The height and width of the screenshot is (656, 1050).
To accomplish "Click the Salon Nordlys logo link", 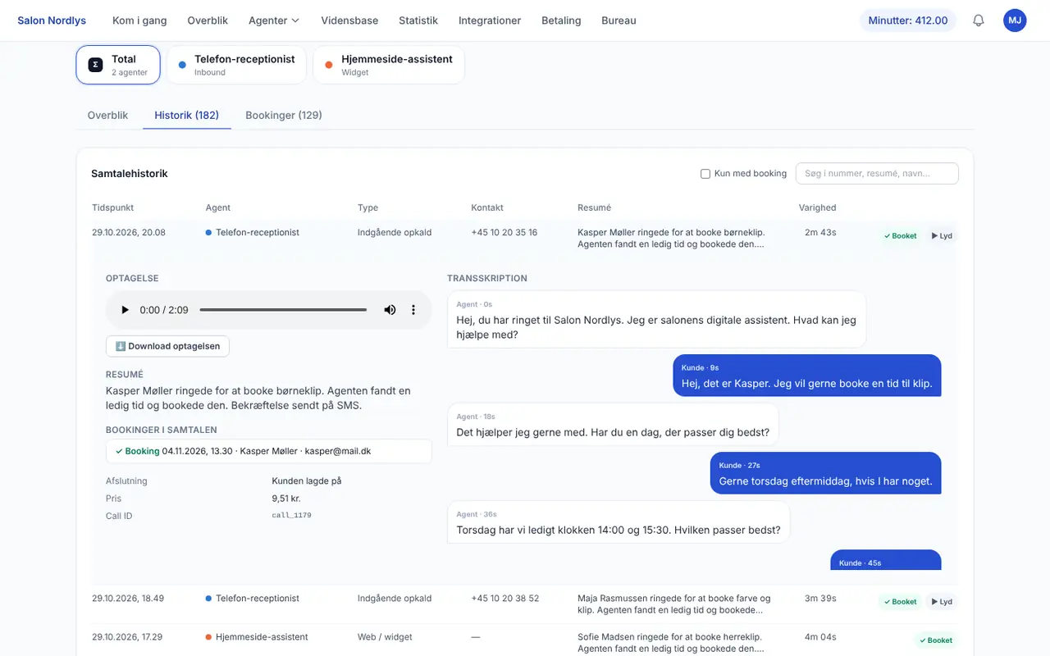I will click(x=52, y=20).
